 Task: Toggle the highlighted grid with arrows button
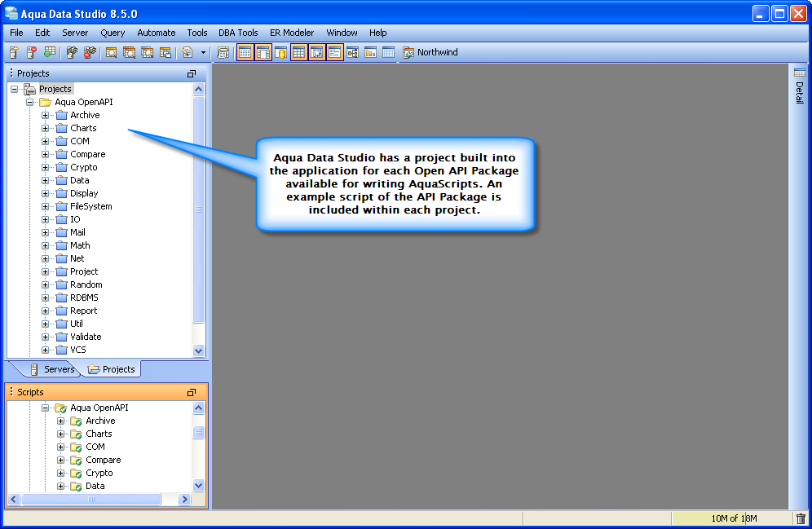pos(317,52)
